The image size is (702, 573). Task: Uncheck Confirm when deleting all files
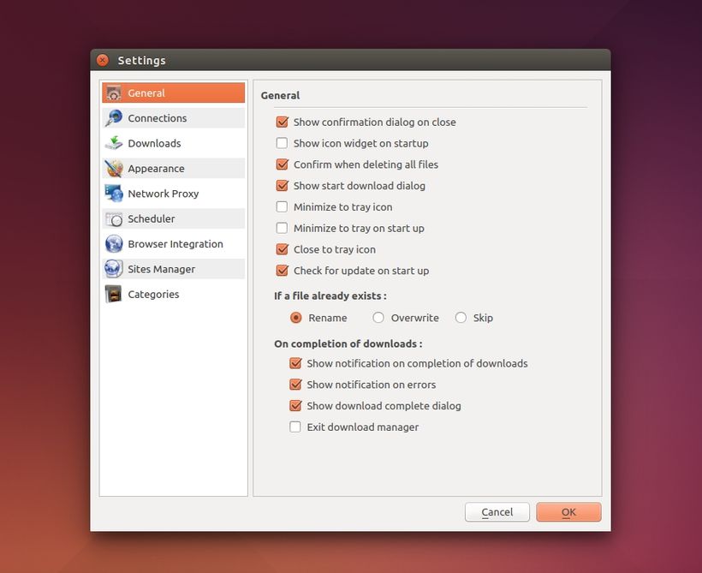[x=282, y=164]
